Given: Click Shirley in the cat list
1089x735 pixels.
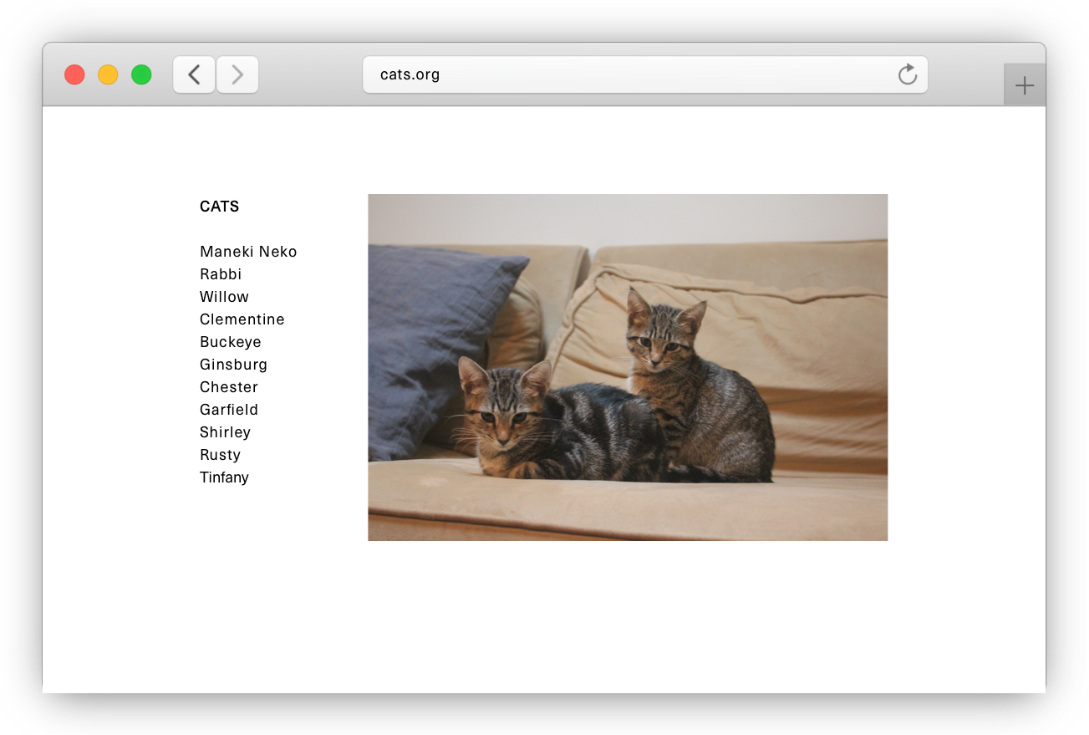Looking at the screenshot, I should (x=225, y=432).
